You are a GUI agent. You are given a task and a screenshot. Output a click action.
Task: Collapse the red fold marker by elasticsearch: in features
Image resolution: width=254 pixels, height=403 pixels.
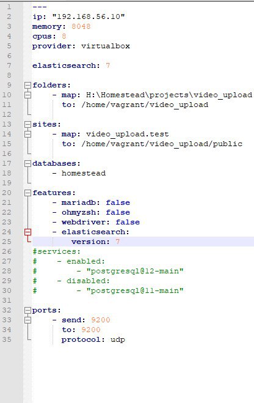tap(27, 232)
